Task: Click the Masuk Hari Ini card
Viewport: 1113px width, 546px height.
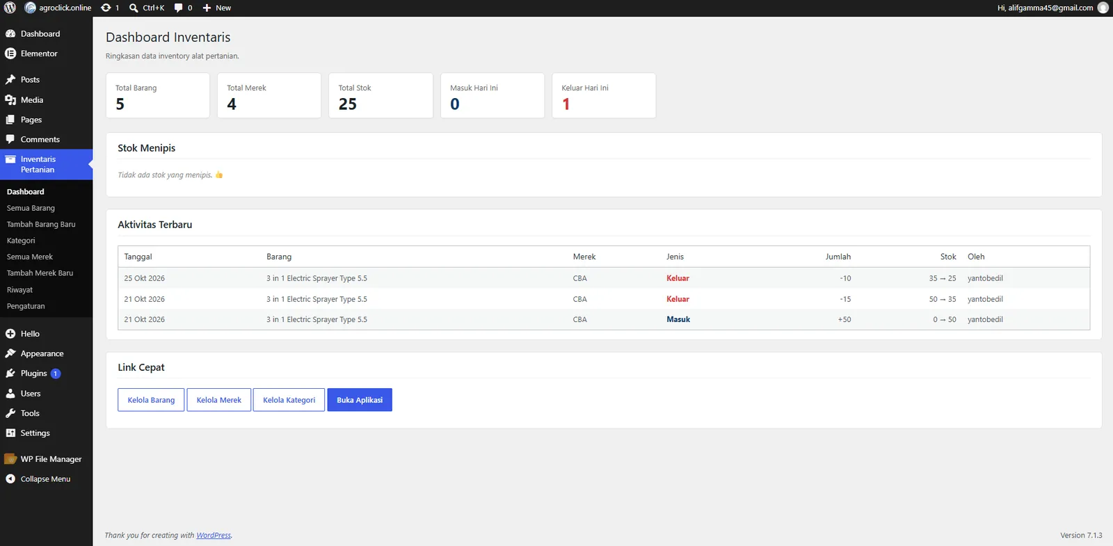Action: pyautogui.click(x=493, y=95)
